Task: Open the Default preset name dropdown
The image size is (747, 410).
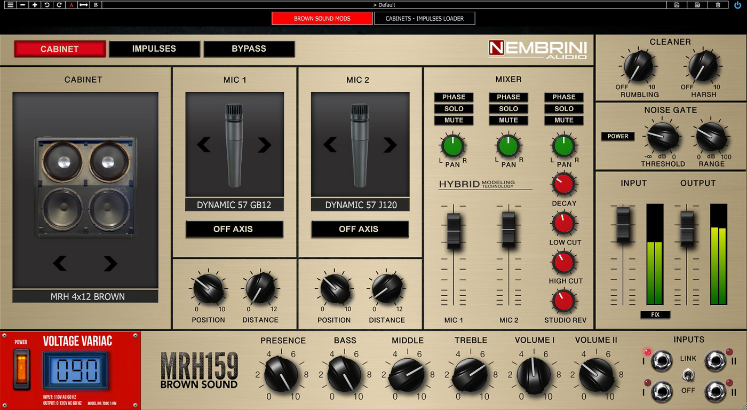Action: [384, 5]
